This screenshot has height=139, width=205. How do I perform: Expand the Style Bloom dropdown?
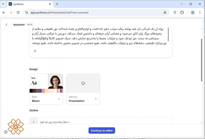(59, 99)
